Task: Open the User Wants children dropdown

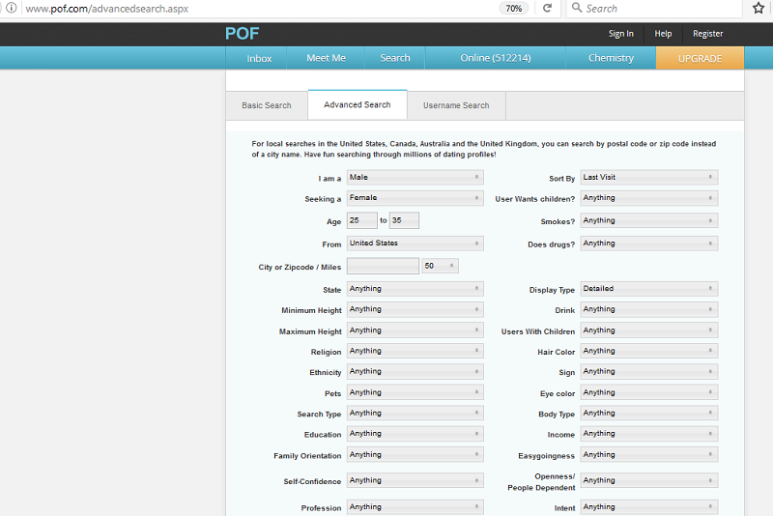Action: click(649, 198)
